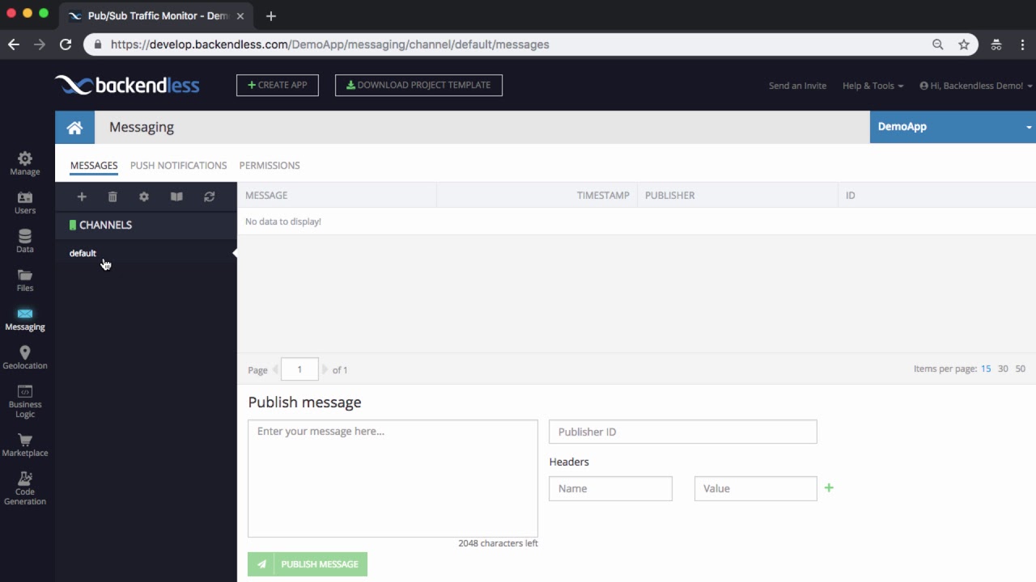Click the PUBLISHER column header
This screenshot has width=1036, height=582.
(737, 195)
